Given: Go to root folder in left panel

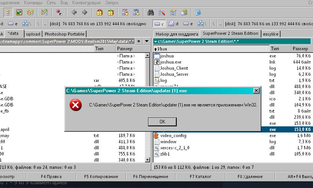Looking at the screenshot, I should click(x=38, y=24).
